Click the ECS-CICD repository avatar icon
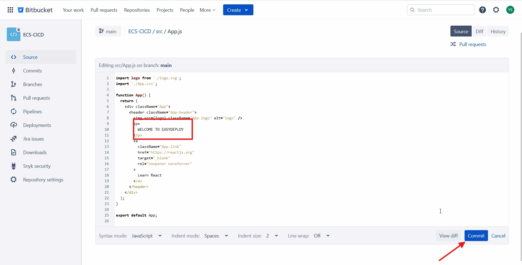 pos(14,34)
